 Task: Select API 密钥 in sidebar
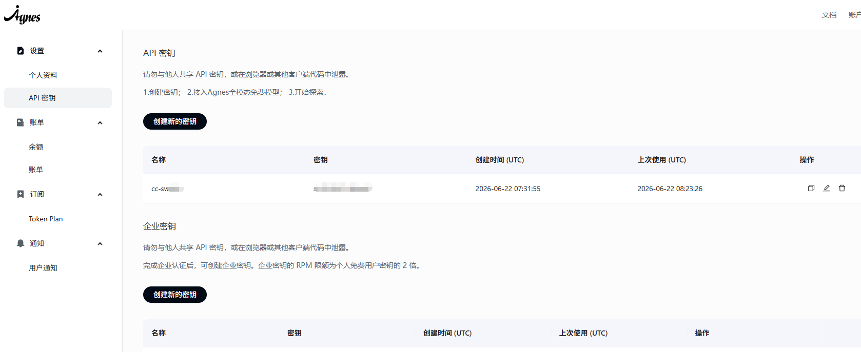coord(58,98)
